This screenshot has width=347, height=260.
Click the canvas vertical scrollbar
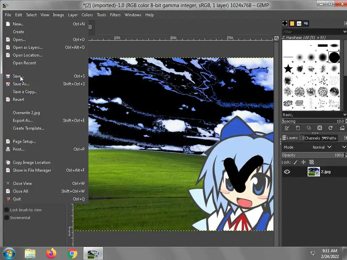tap(276, 144)
